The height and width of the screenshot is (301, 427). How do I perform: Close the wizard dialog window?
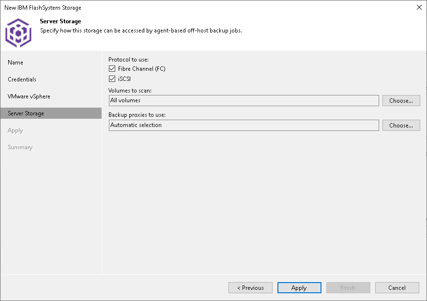tap(419, 7)
